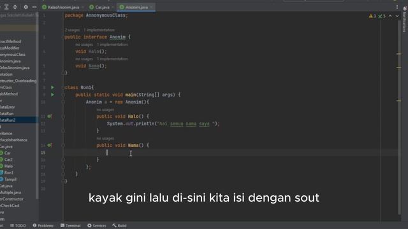Open the Terminal tool window

pos(71,226)
